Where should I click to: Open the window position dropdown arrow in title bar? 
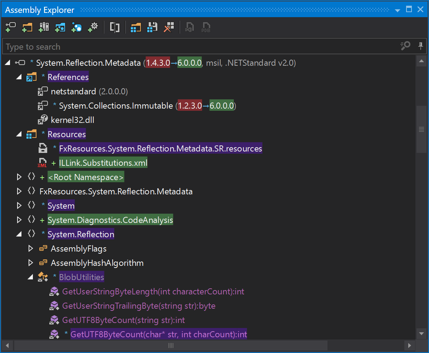(397, 10)
